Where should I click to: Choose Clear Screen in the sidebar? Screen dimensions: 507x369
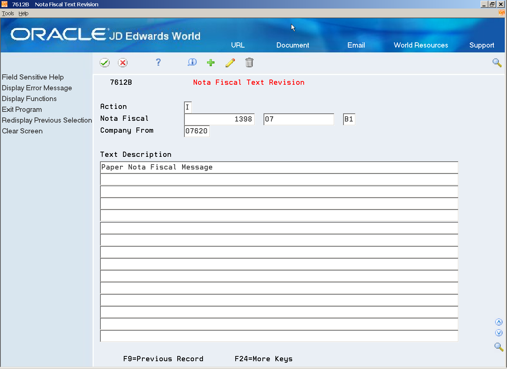(x=22, y=131)
